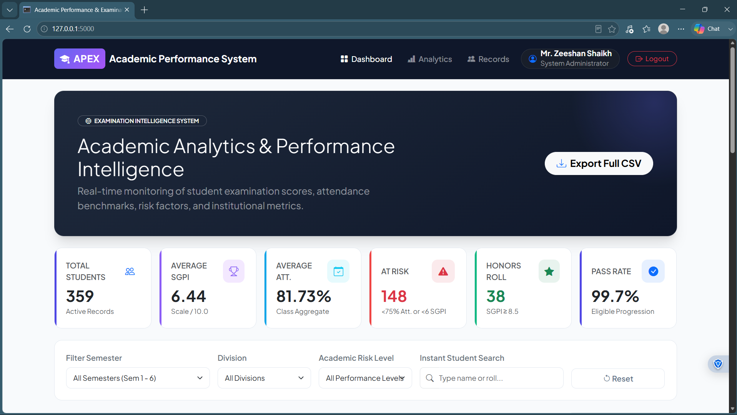Click the At Risk warning triangle icon
Viewport: 737px width, 415px height.
pos(443,271)
